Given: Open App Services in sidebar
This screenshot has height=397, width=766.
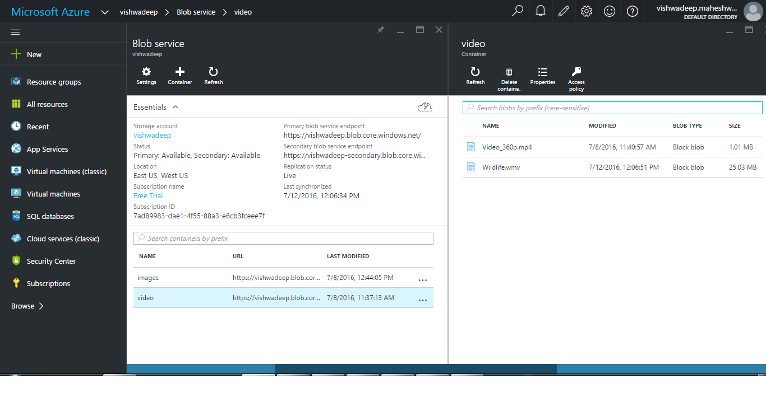Looking at the screenshot, I should click(47, 149).
